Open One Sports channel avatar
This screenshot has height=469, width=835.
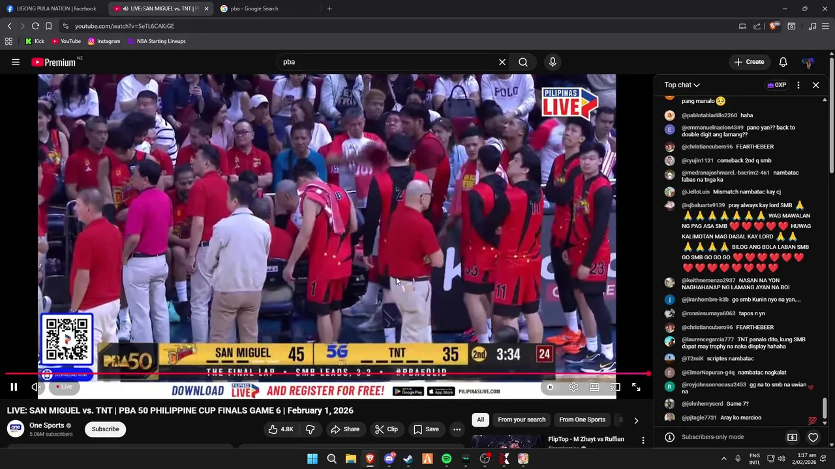[15, 429]
